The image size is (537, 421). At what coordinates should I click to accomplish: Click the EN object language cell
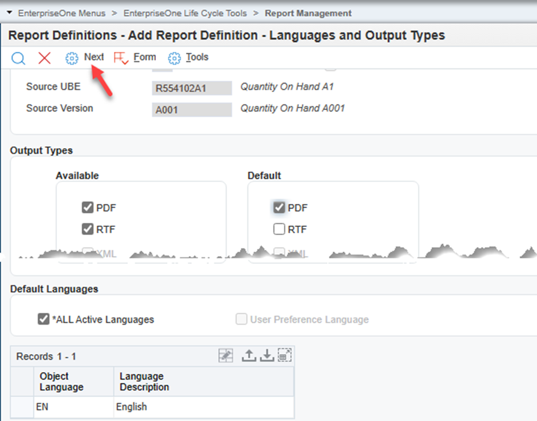(x=74, y=407)
